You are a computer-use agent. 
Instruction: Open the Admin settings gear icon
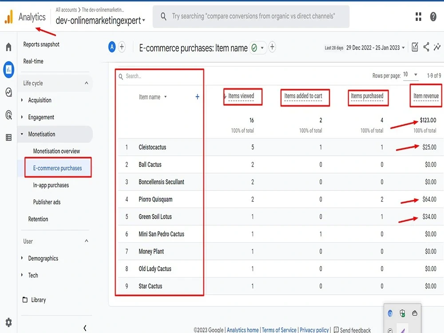click(9, 322)
